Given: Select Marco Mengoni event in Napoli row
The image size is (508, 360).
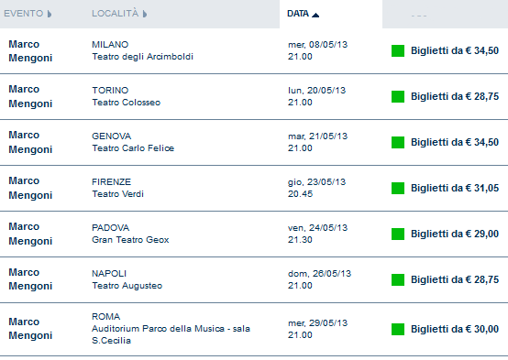Looking at the screenshot, I should pos(30,279).
